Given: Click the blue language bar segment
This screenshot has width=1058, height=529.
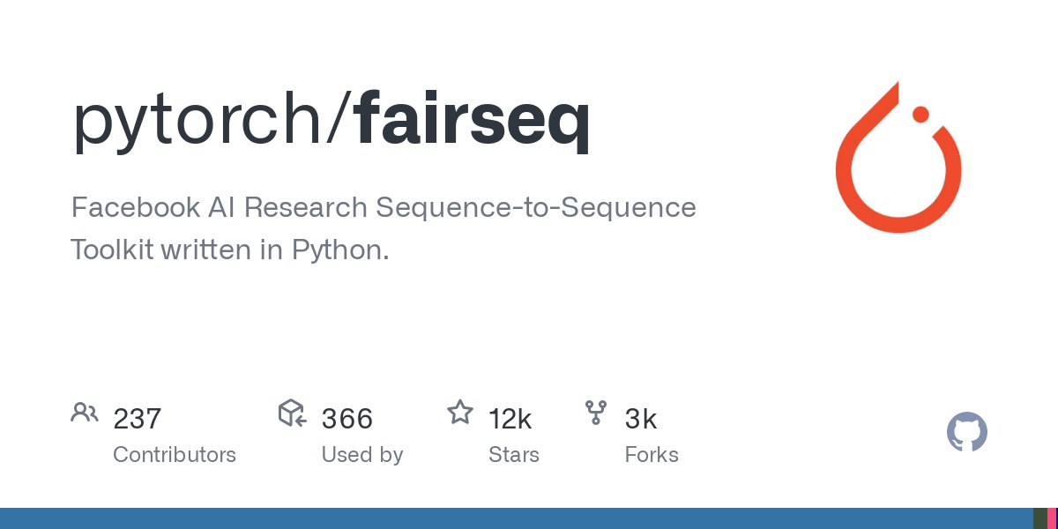Looking at the screenshot, I should pos(517,518).
